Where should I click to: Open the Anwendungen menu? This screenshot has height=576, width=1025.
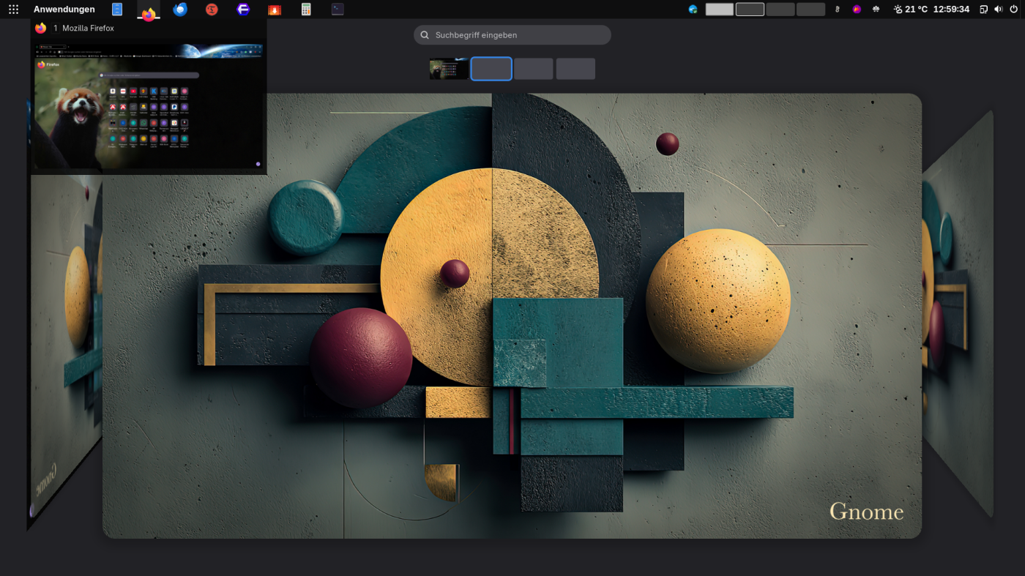[x=64, y=10]
